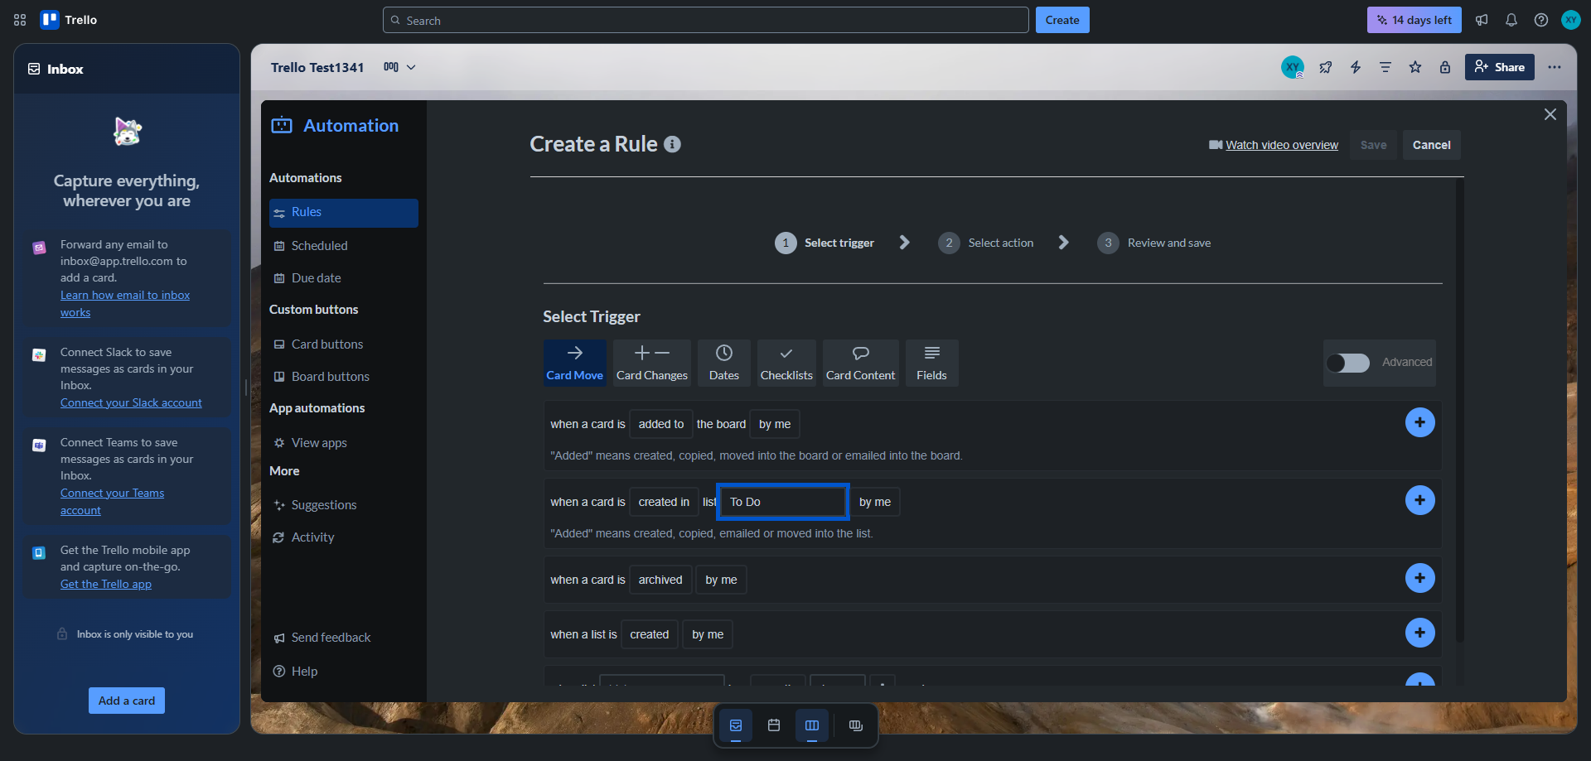Toggle 'by me' on list created trigger
This screenshot has width=1591, height=761.
[708, 634]
